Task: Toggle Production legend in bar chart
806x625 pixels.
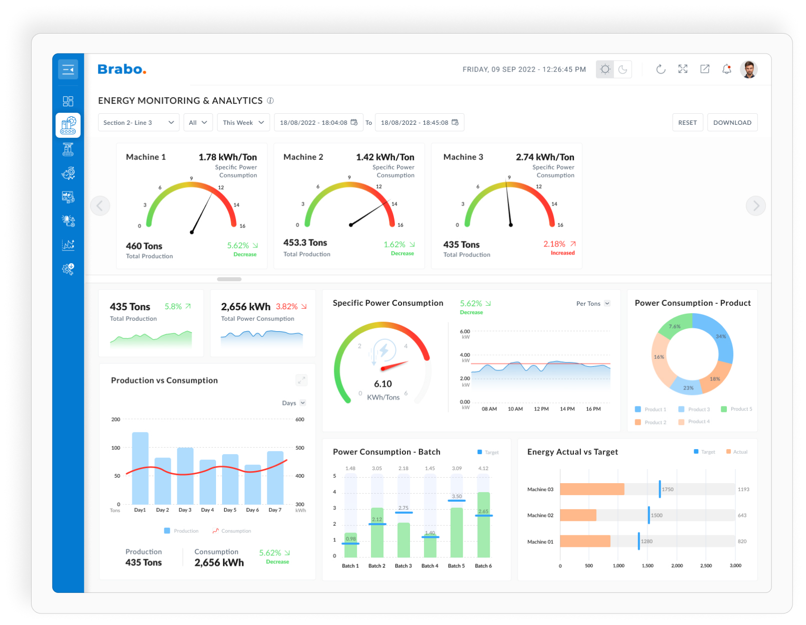Action: [181, 531]
